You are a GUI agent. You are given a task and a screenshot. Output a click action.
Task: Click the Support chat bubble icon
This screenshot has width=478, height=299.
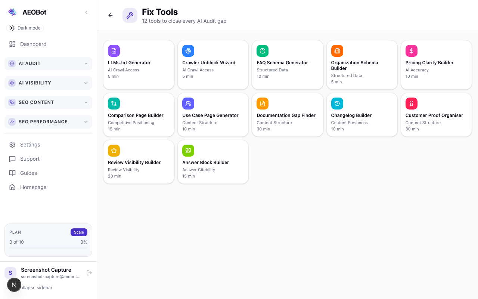(12, 159)
